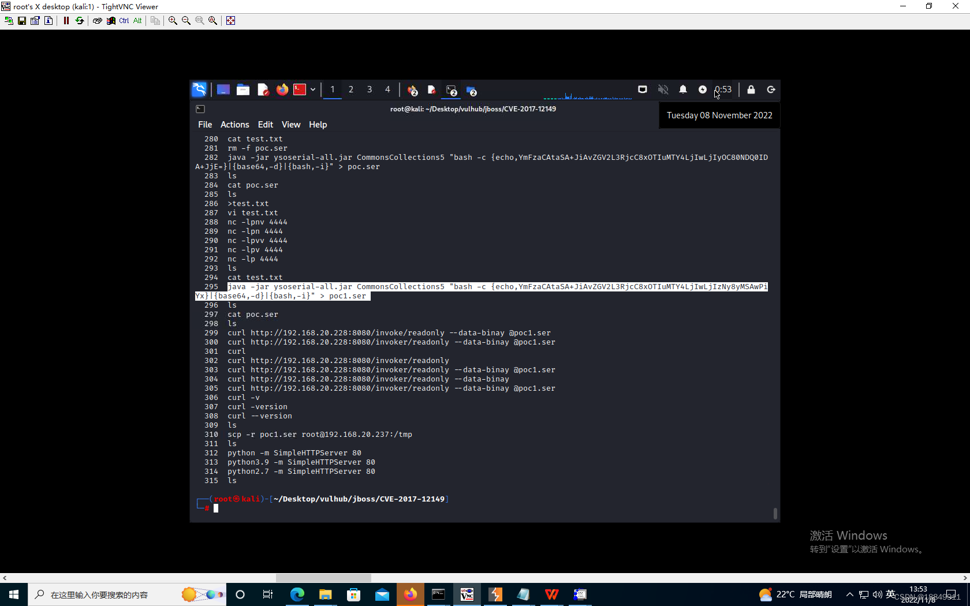Click the network connection icon in Kali tray
The width and height of the screenshot is (970, 606).
coord(643,89)
